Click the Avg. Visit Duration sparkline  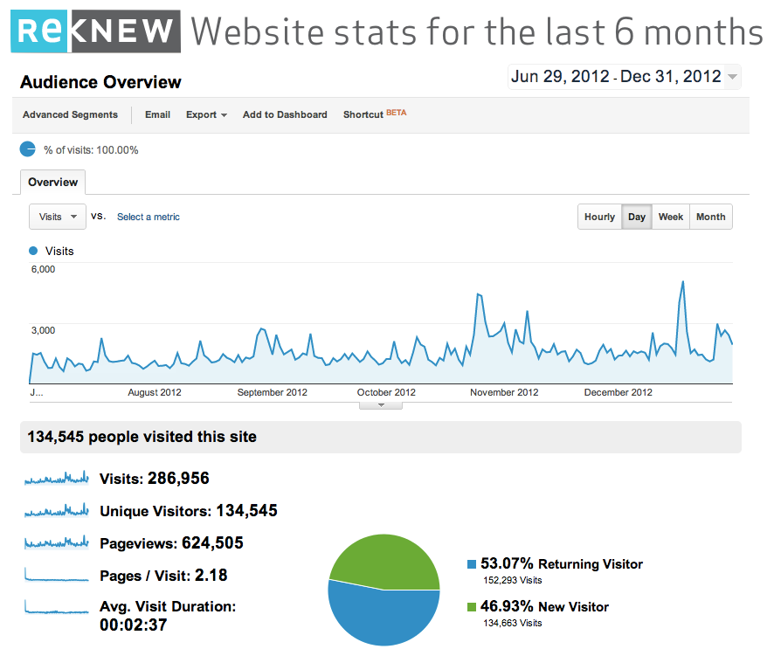[57, 607]
